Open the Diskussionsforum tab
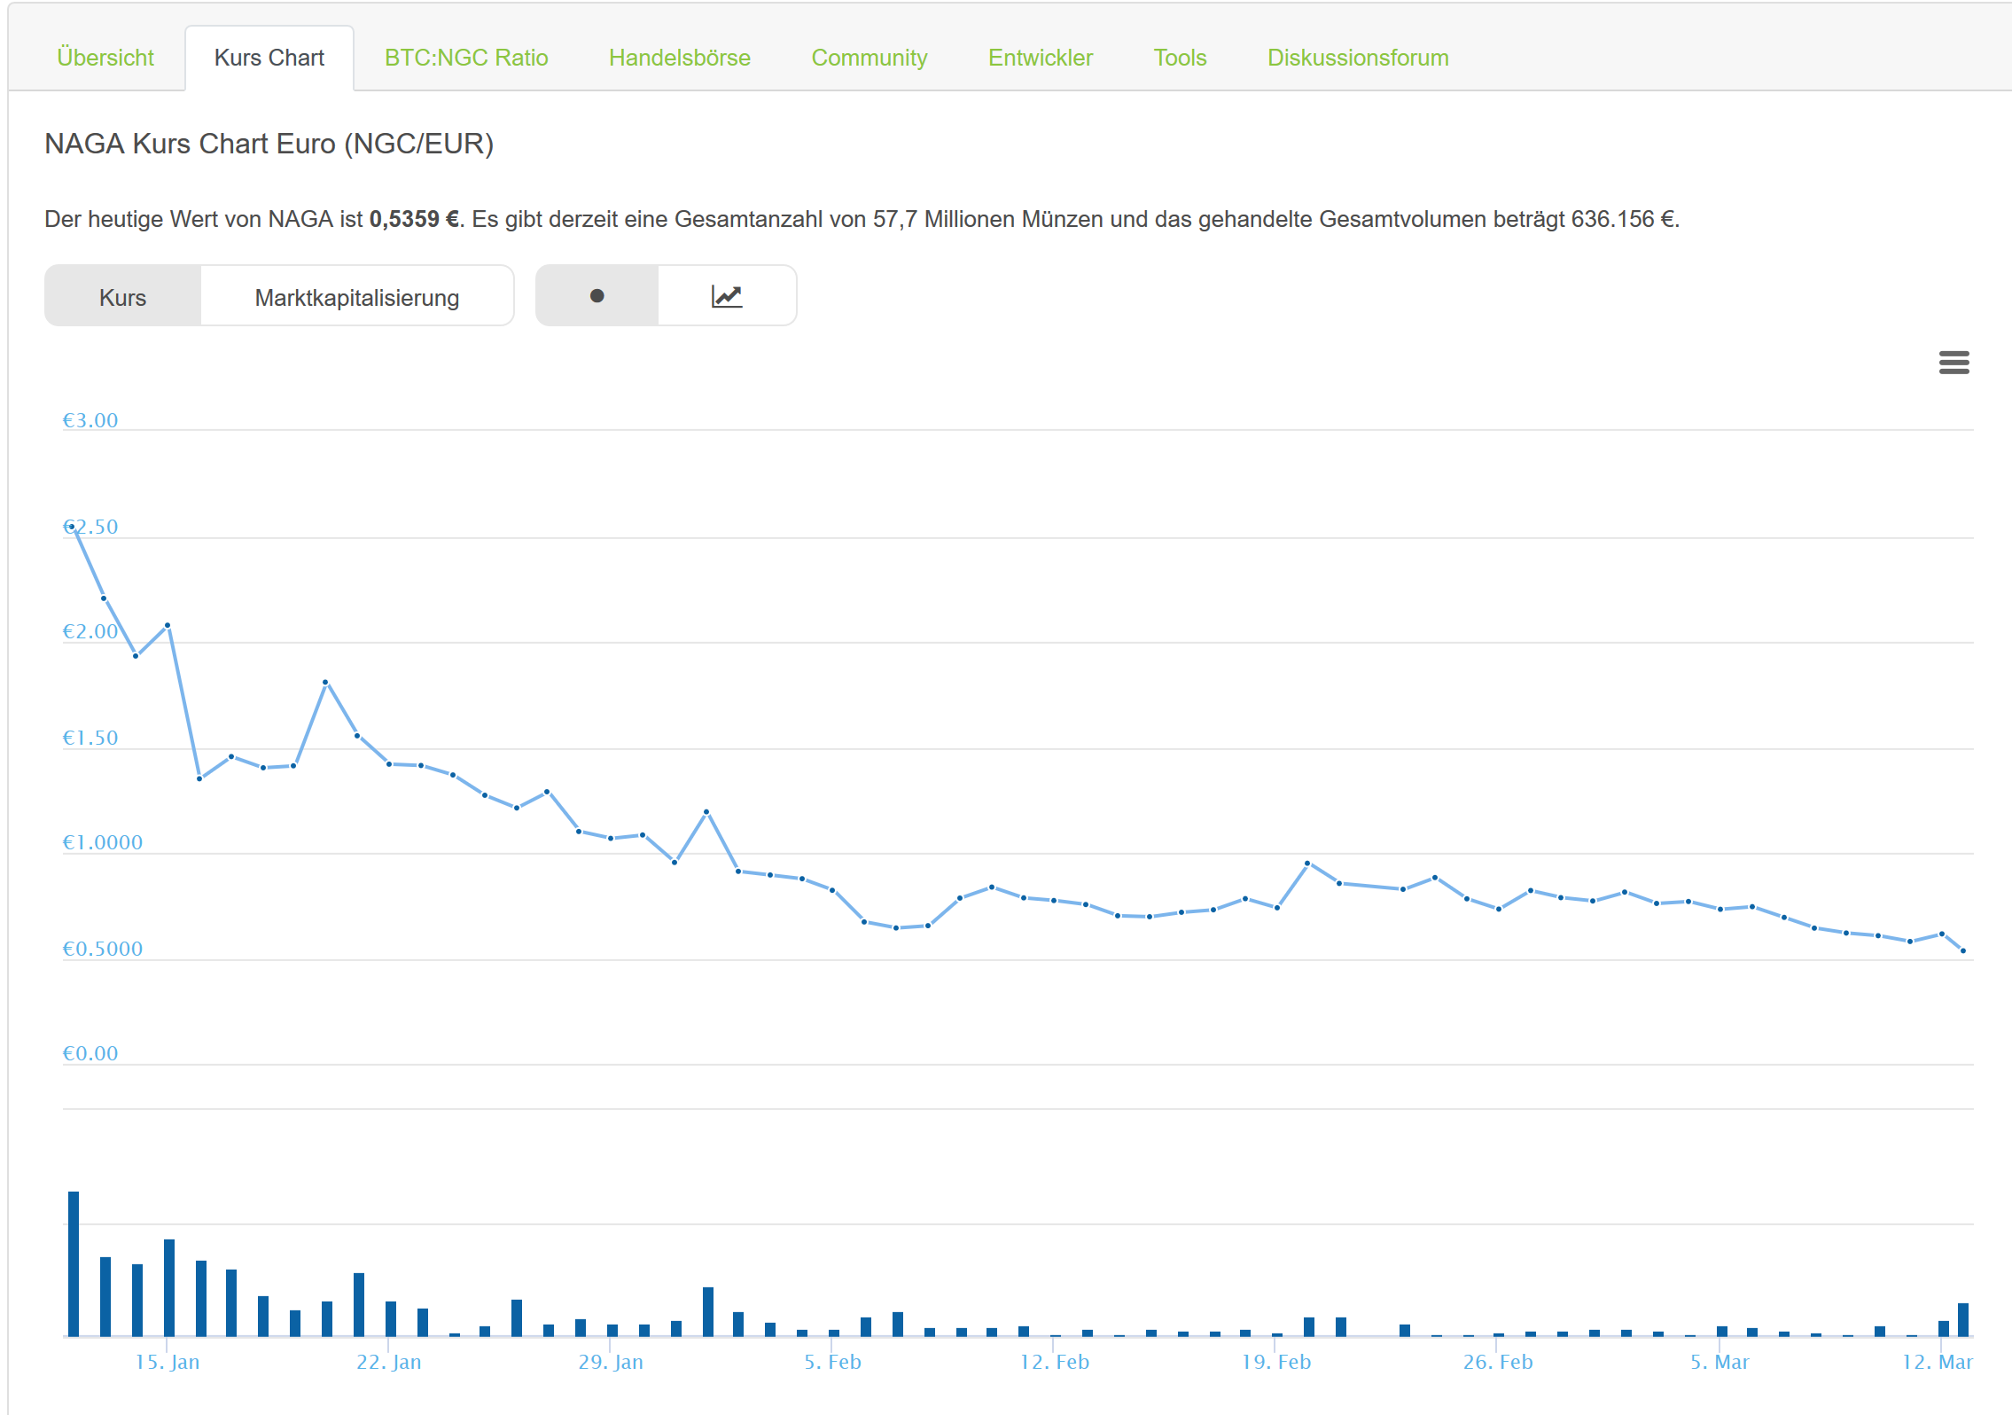 click(x=1357, y=57)
